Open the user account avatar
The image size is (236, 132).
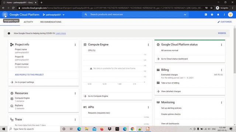(x=230, y=15)
